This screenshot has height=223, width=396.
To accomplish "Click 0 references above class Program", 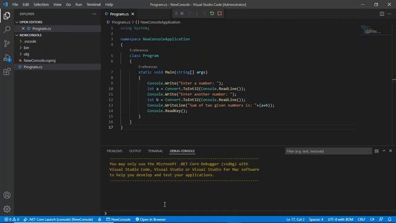I will coord(139,50).
